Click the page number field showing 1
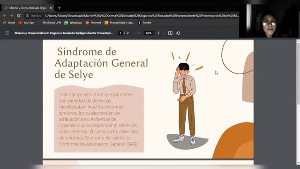Viewport: 300px width, 169px height. click(120, 33)
